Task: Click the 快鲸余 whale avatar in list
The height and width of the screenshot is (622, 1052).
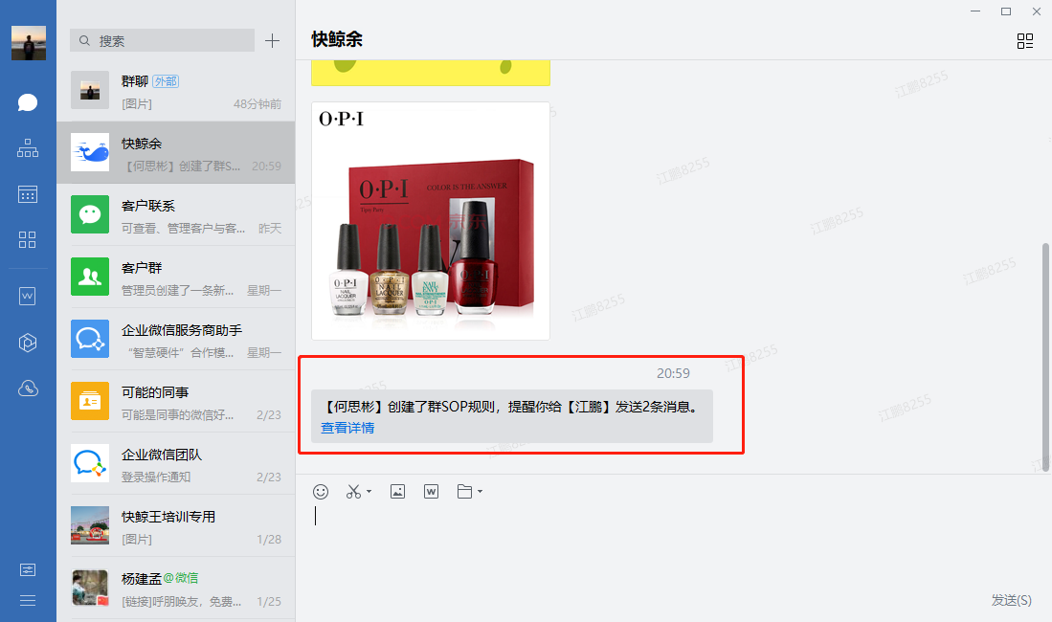Action: click(x=90, y=152)
